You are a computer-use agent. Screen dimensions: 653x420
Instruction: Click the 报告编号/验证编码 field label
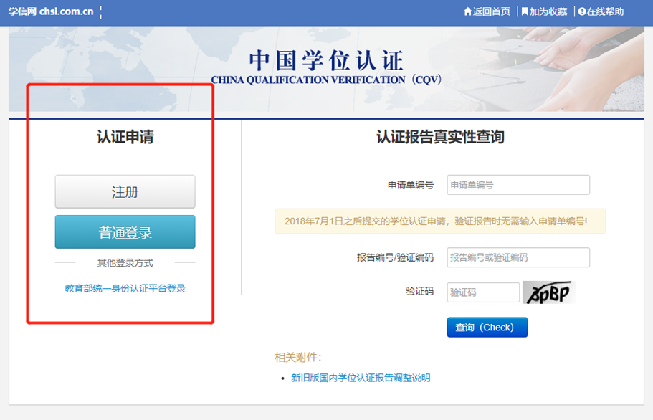tap(395, 257)
